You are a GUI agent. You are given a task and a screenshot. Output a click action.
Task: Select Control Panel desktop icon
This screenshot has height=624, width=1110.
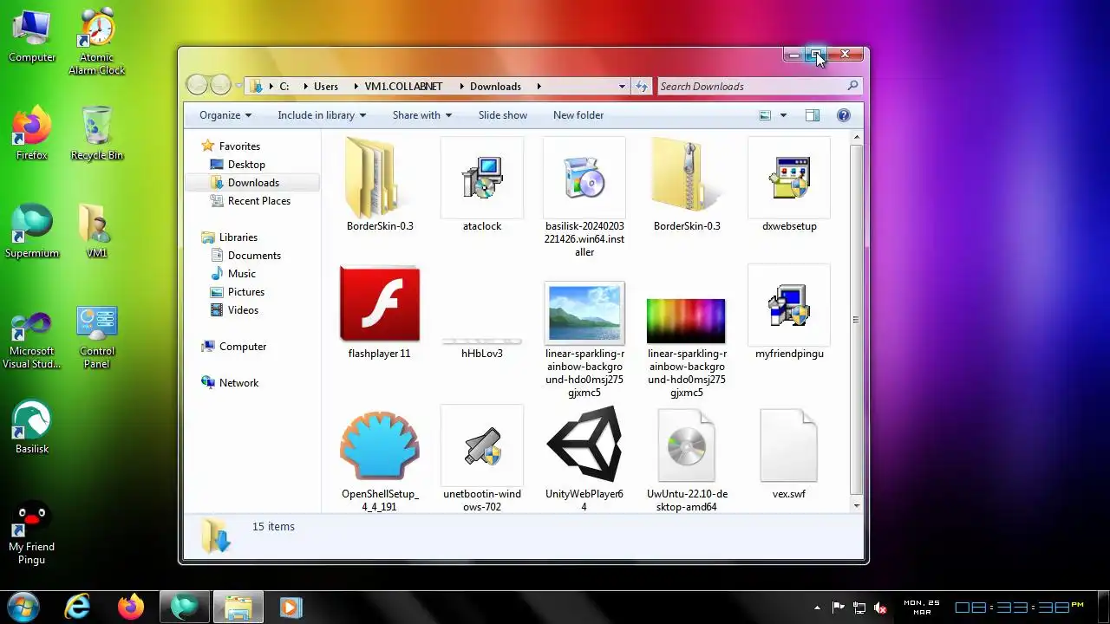[x=97, y=338]
